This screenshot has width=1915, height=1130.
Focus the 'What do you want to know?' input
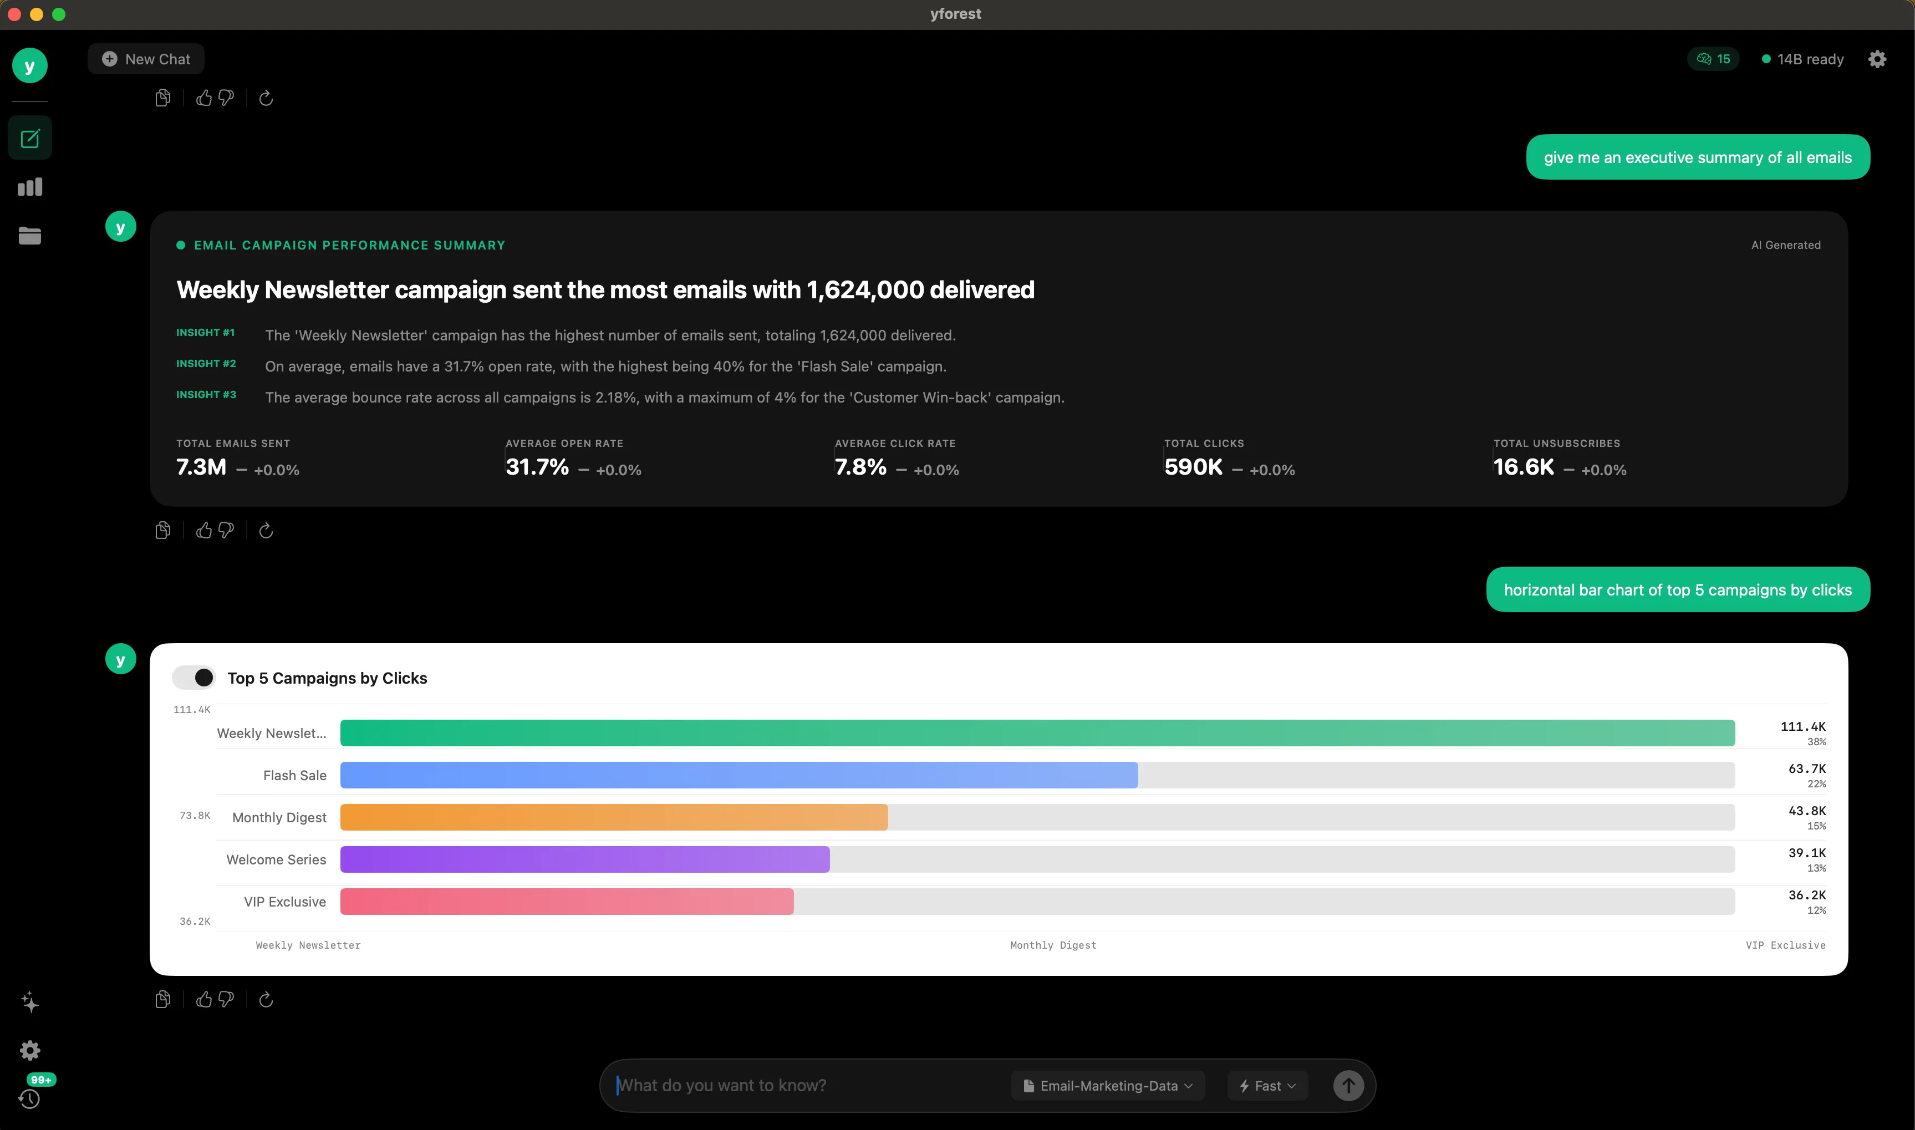tap(807, 1086)
